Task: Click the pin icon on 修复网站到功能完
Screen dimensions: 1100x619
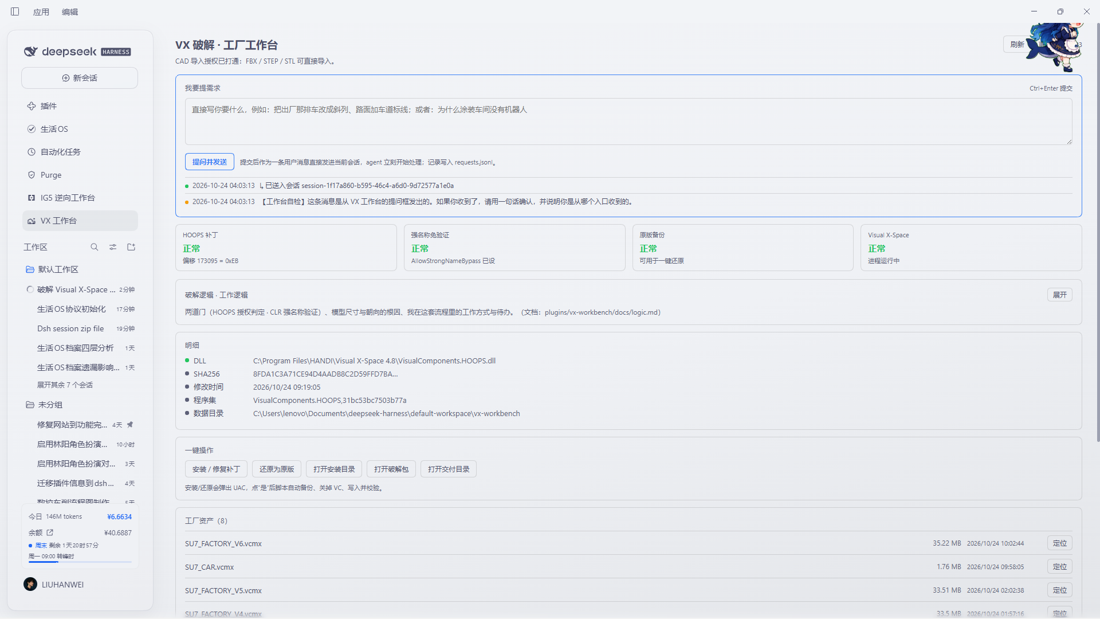Action: coord(130,425)
